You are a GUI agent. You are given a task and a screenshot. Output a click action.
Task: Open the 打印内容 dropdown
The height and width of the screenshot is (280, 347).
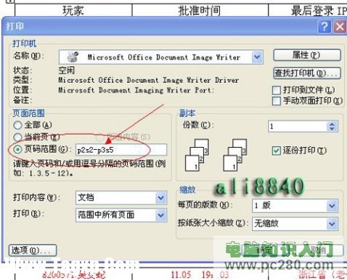coord(161,198)
